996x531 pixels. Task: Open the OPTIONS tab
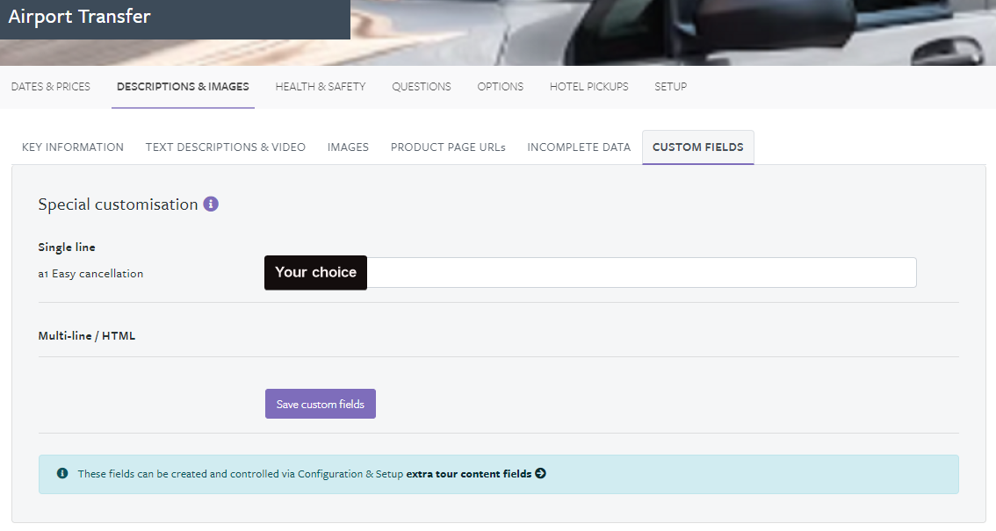point(500,86)
